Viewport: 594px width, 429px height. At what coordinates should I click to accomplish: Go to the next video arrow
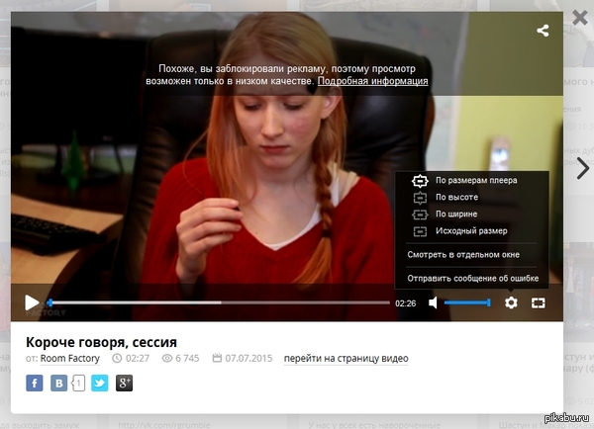583,168
